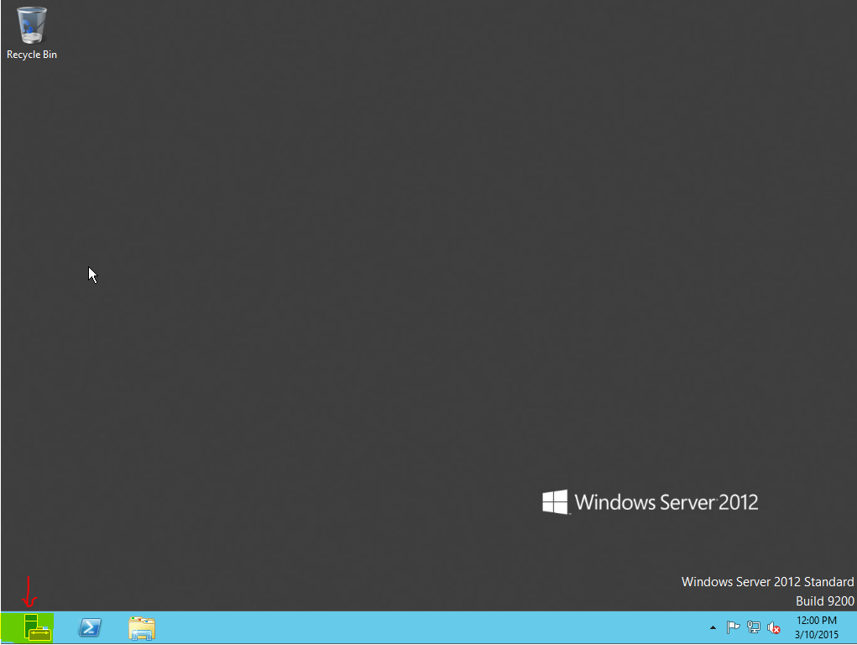857x645 pixels.
Task: Open the clock showing 12:00 PM
Action: (817, 627)
